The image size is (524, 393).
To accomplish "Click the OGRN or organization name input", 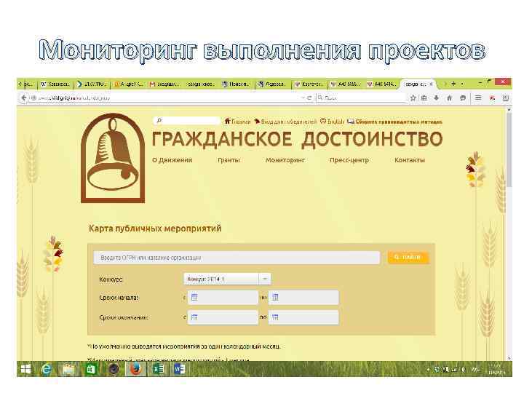I will (237, 258).
